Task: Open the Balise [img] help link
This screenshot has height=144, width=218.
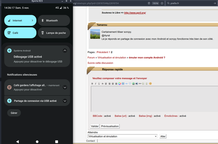Action: [x=145, y=116]
